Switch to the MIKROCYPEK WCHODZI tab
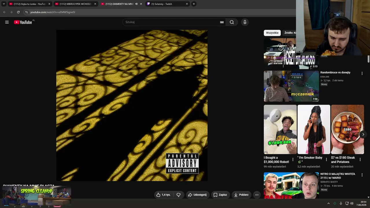 tap(75, 4)
